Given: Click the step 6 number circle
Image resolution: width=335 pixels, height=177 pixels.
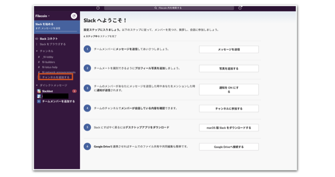Looking at the screenshot, I should [87, 147].
